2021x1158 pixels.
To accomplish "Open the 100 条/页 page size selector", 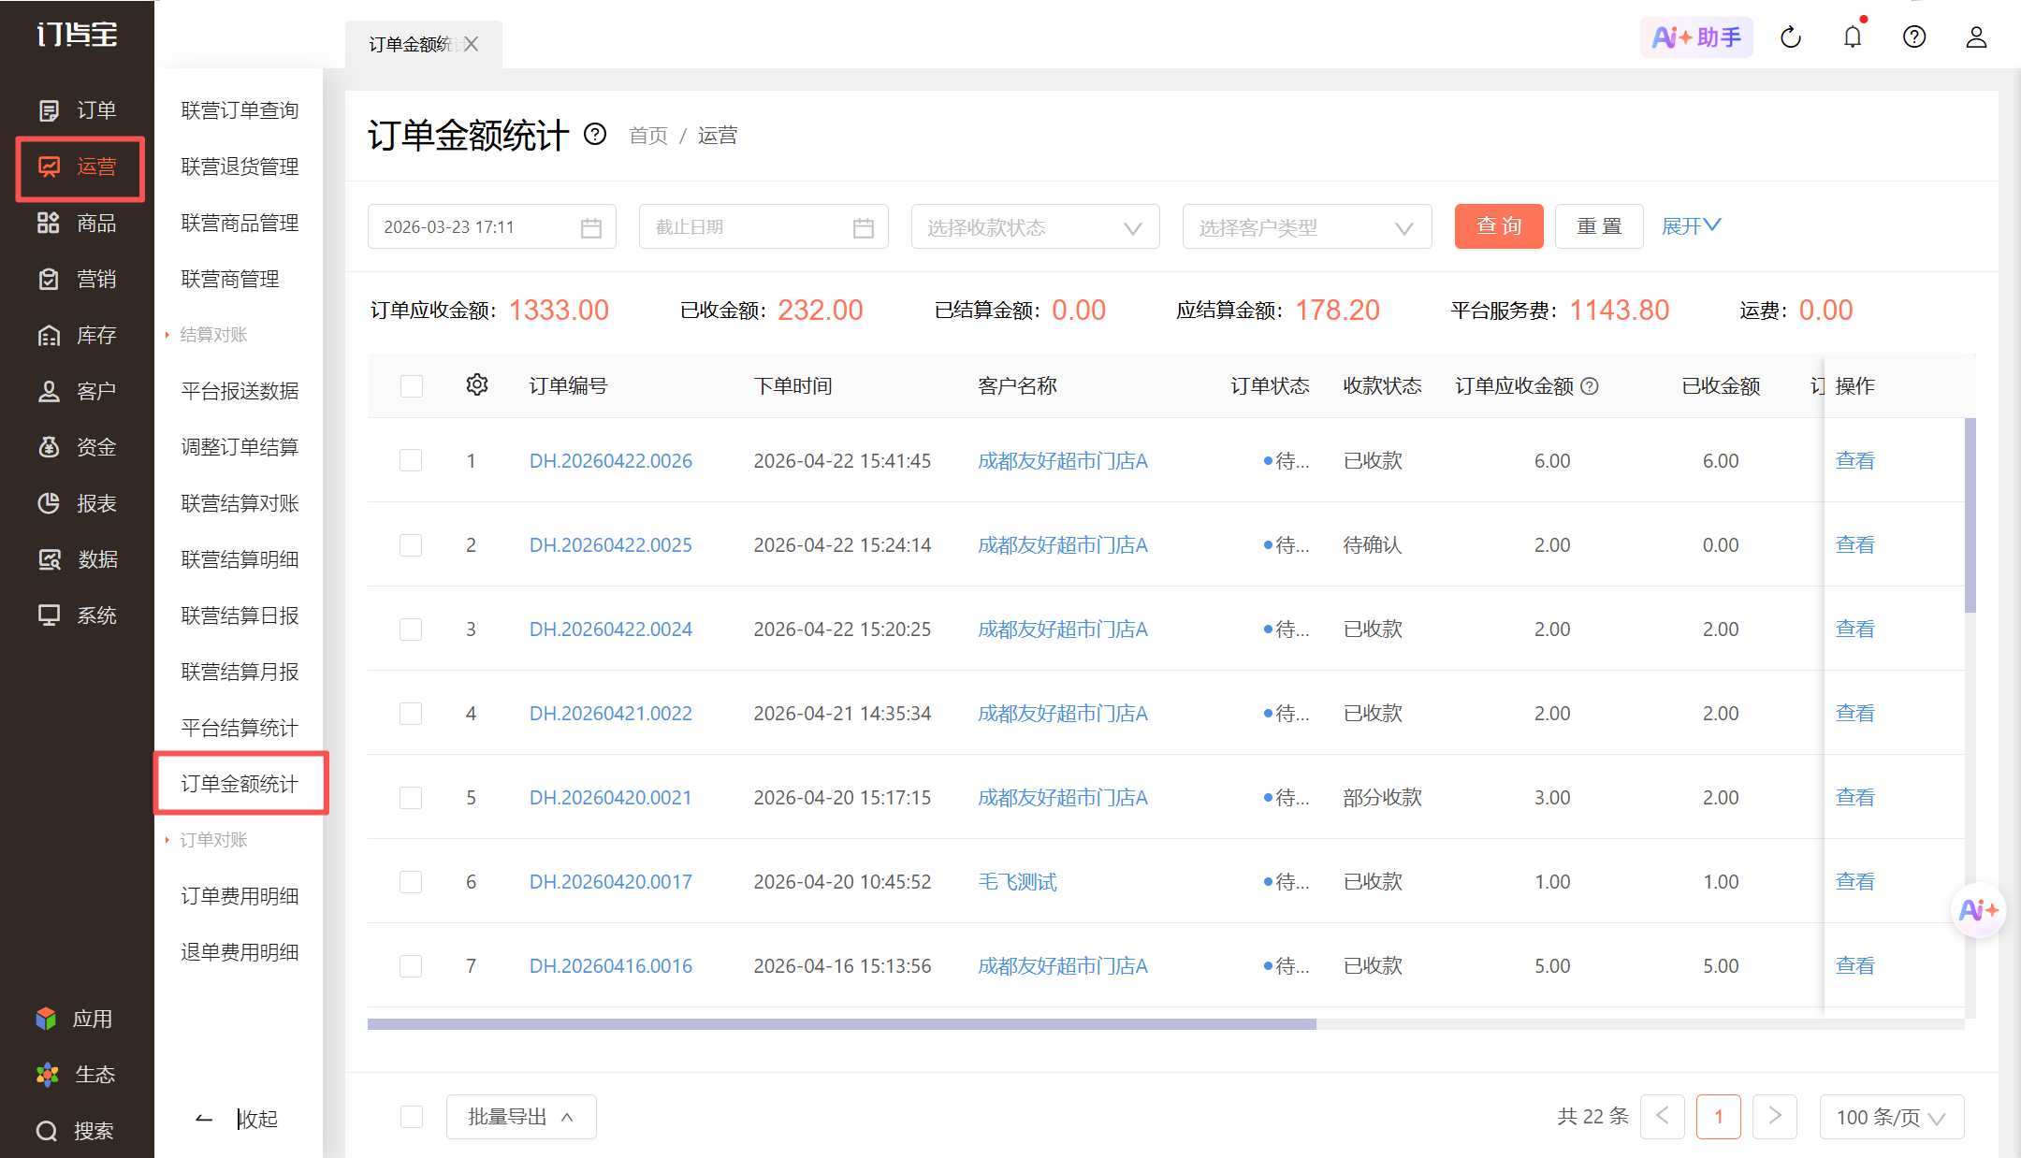I will pyautogui.click(x=1891, y=1117).
